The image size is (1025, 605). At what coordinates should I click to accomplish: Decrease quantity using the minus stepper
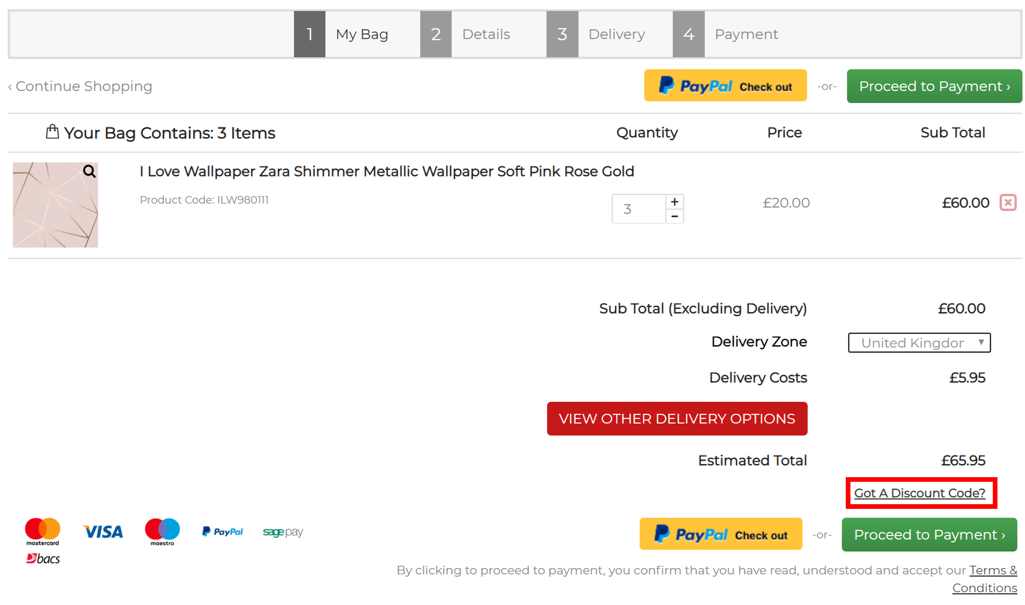(x=674, y=216)
